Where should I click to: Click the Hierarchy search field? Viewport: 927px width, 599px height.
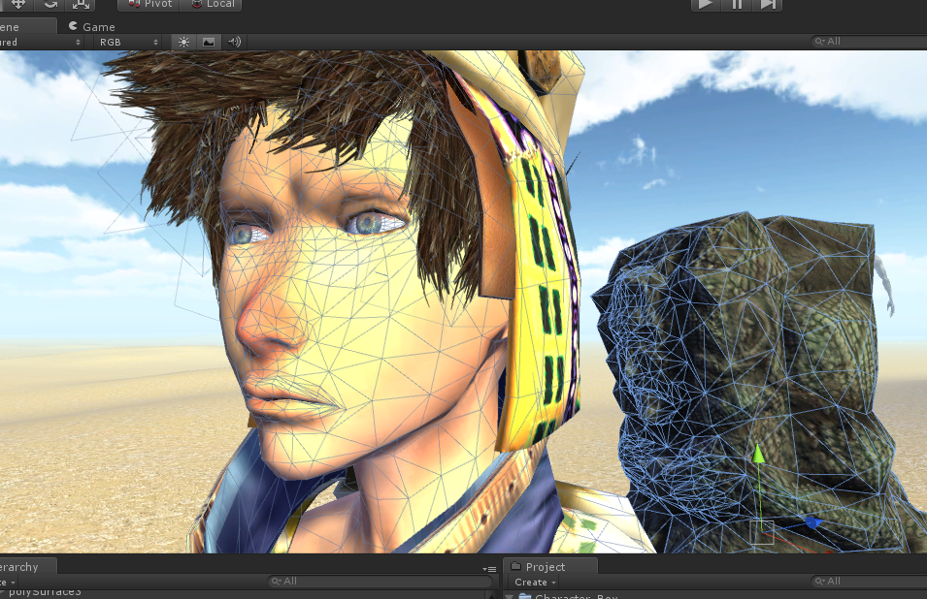tap(380, 582)
